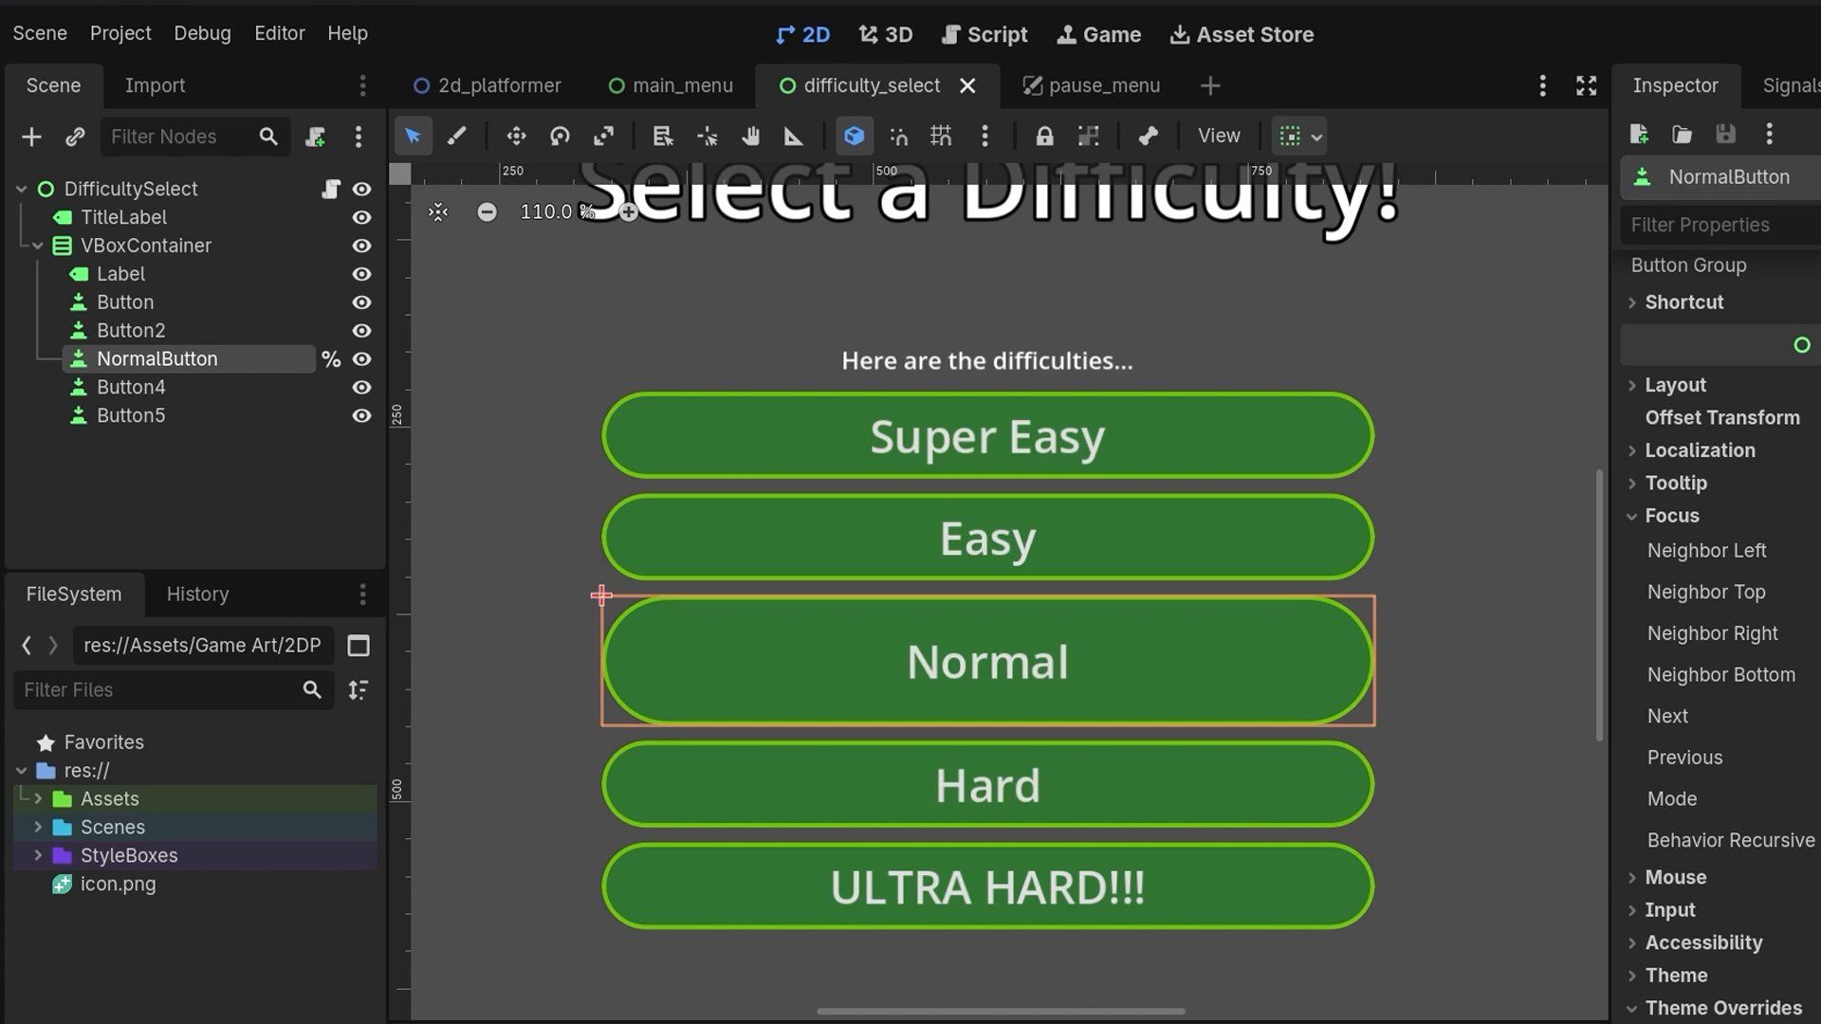Toggle split mode in FileSystem dock
The width and height of the screenshot is (1821, 1024).
click(359, 646)
